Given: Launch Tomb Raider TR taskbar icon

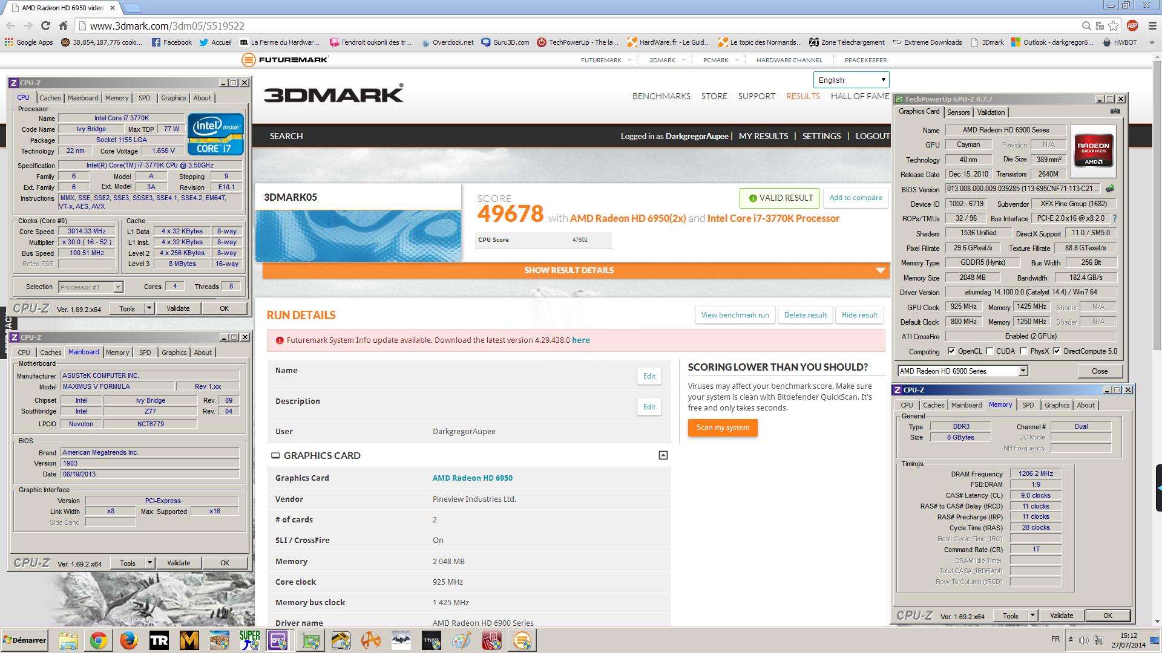Looking at the screenshot, I should [x=159, y=640].
